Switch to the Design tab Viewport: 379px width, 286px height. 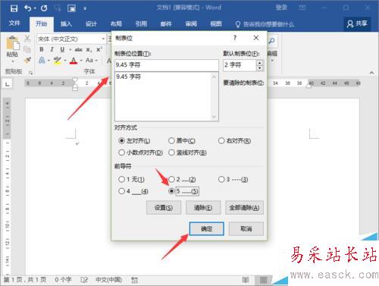tap(91, 24)
